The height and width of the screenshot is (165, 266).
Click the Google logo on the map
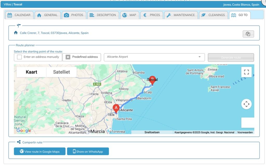tap(24, 131)
